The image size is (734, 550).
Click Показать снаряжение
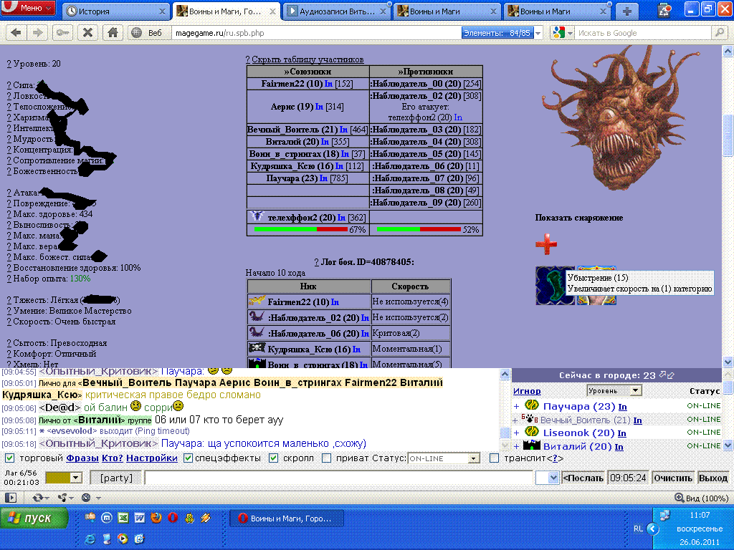(x=579, y=218)
